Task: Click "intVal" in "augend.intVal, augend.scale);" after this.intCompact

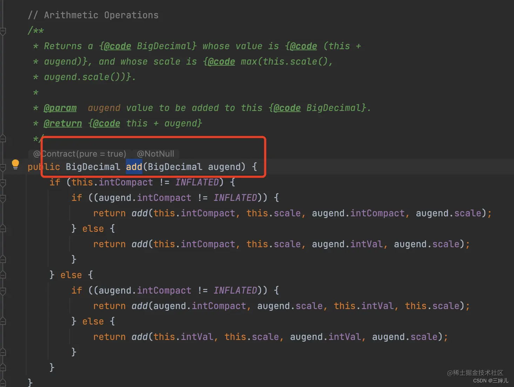Action: pyautogui.click(x=366, y=244)
